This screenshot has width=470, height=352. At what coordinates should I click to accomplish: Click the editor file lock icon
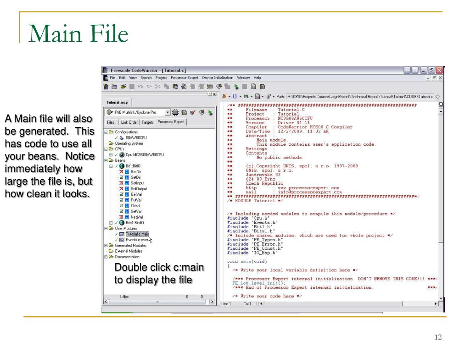coord(268,96)
